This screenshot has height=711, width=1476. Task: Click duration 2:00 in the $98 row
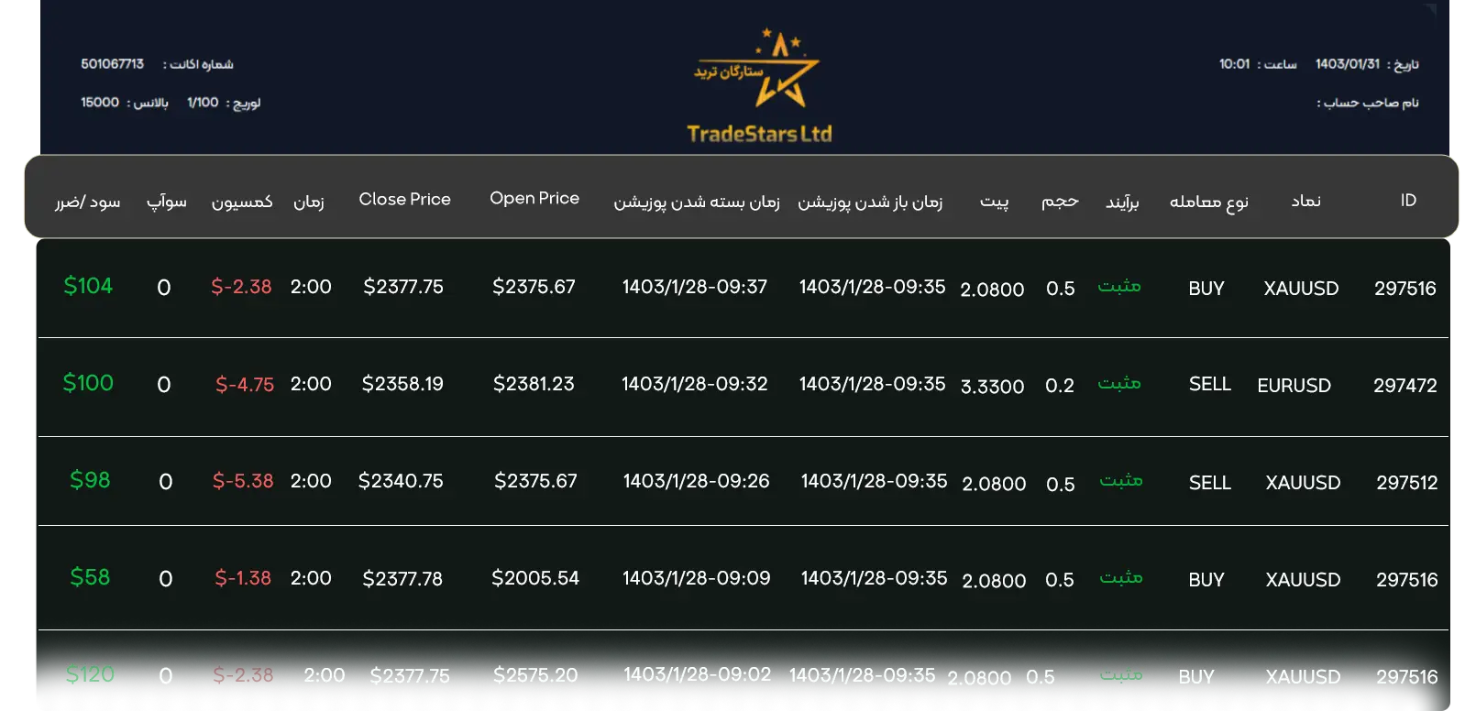coord(311,481)
